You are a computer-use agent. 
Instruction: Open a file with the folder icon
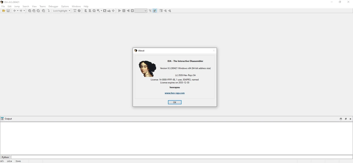click(x=4, y=11)
